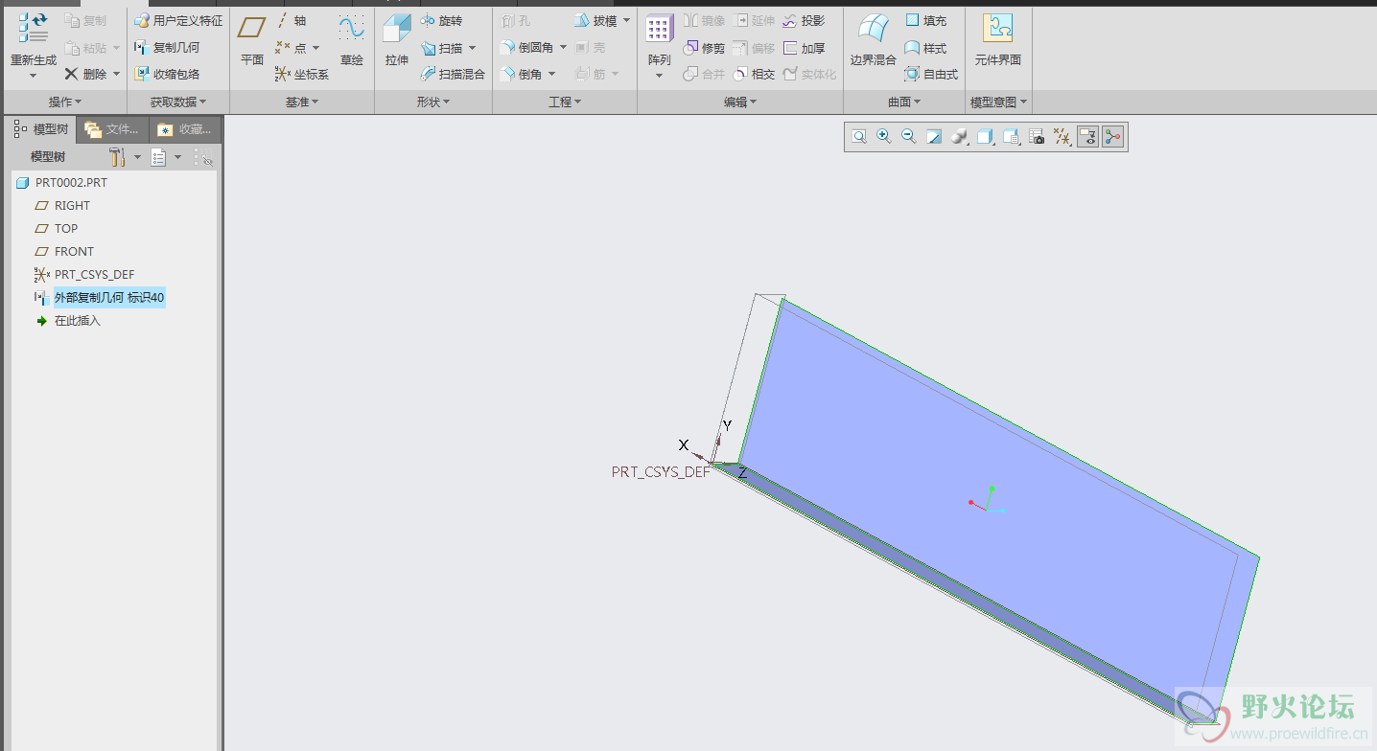Expand the 模型意图 group dropdown
Viewport: 1377px width, 751px height.
point(999,102)
